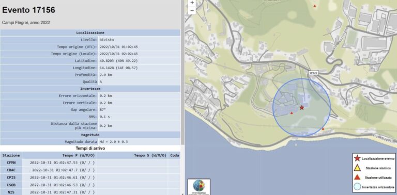Image resolution: width=397 pixels, height=195 pixels.
Task: Select the red station triangle inside the circle
Action: (292, 113)
